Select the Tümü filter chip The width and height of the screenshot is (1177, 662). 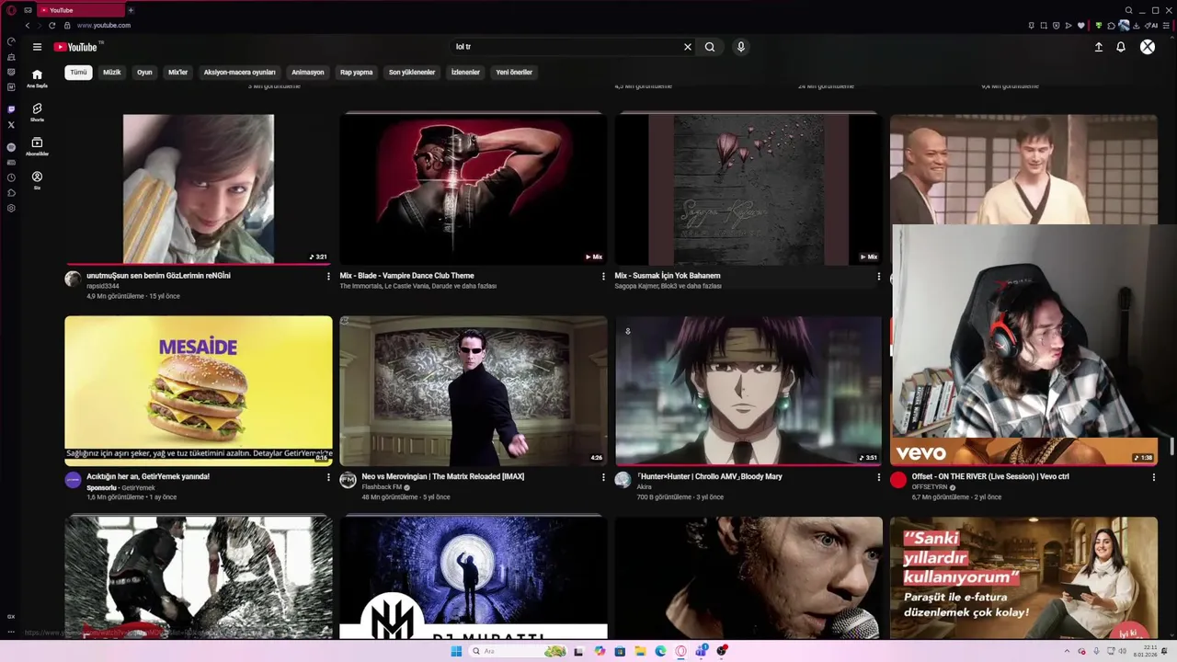78,72
